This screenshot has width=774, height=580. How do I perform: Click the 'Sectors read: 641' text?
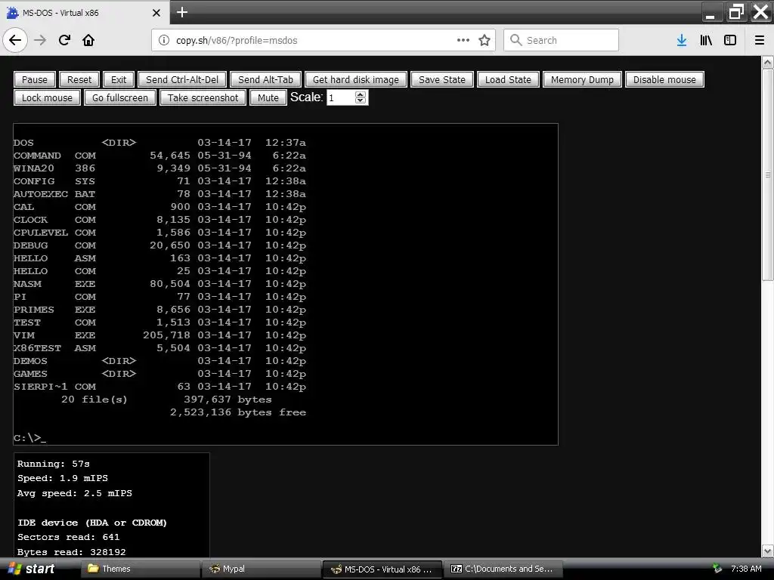click(68, 537)
